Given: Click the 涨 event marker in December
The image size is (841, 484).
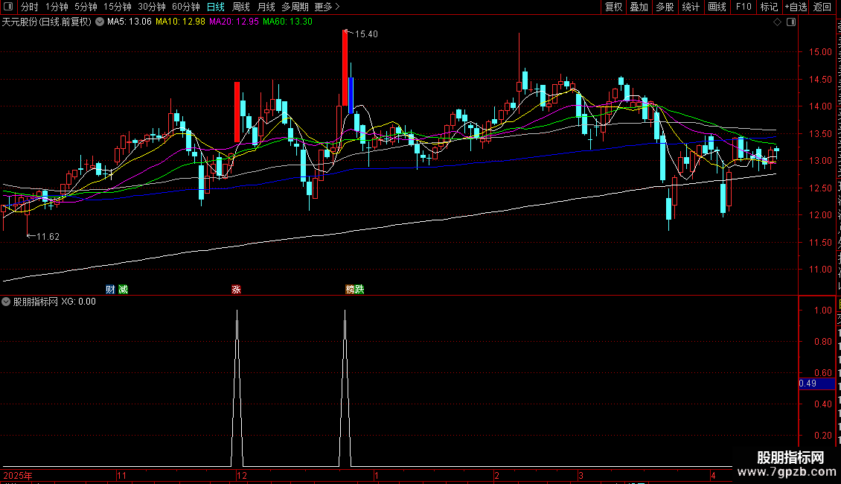Looking at the screenshot, I should [236, 289].
